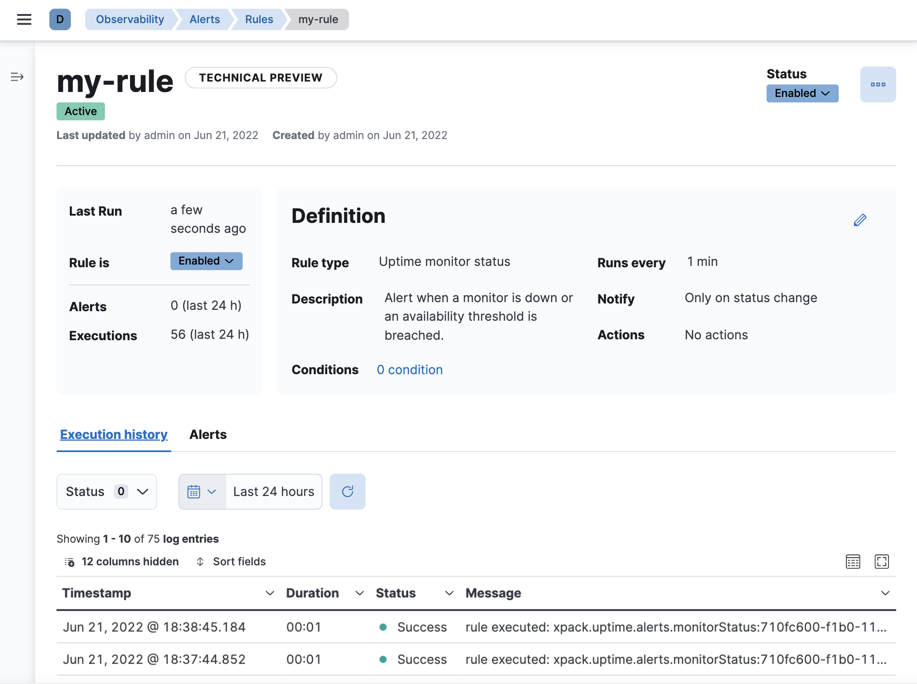Image resolution: width=917 pixels, height=684 pixels.
Task: Open the Duration column dropdown
Action: pyautogui.click(x=360, y=593)
